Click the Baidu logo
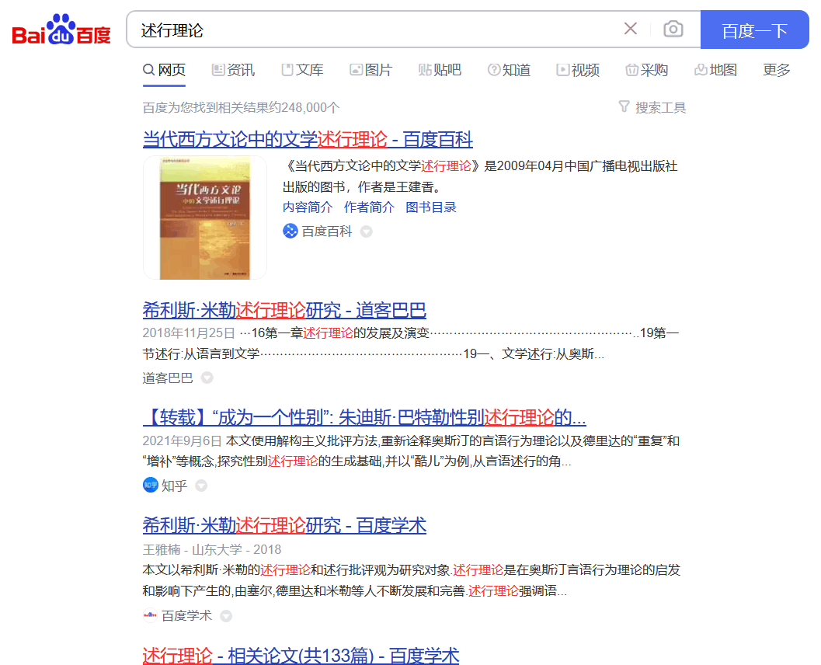821x665 pixels. click(x=61, y=31)
